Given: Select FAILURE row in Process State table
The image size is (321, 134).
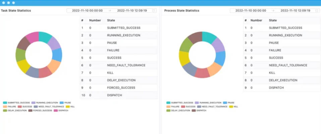Looking at the screenshot, I should point(282,50).
